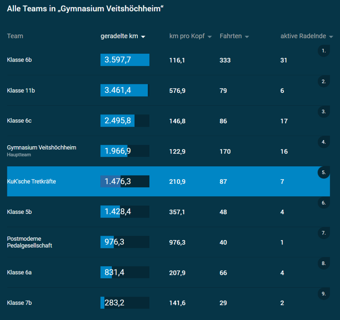Image resolution: width=340 pixels, height=320 pixels.
Task: Select the rank 3 badge icon
Action: (x=324, y=112)
